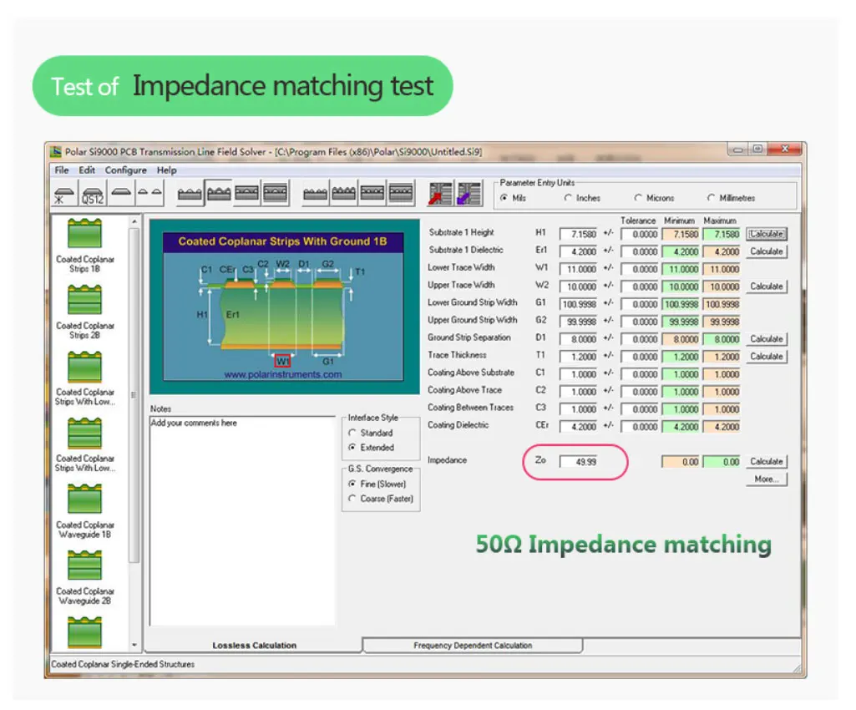Open the File menu
This screenshot has width=856, height=710.
click(62, 170)
